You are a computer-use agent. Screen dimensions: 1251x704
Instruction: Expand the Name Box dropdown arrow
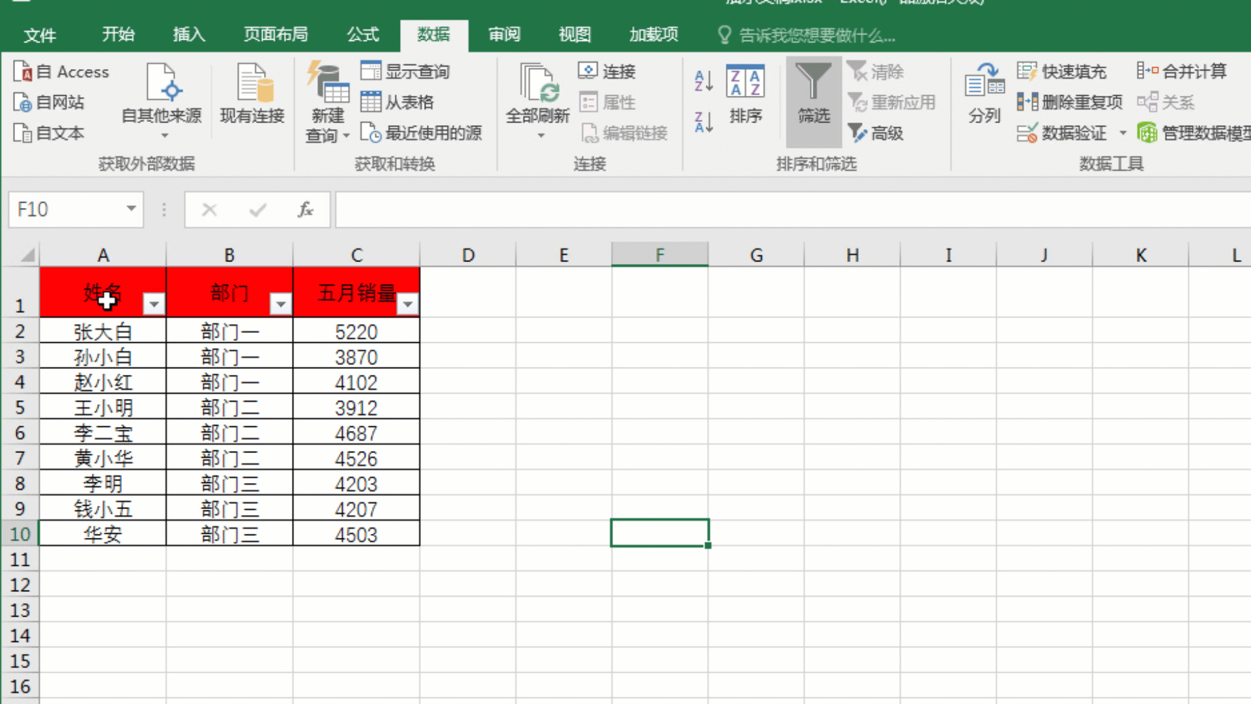tap(131, 209)
